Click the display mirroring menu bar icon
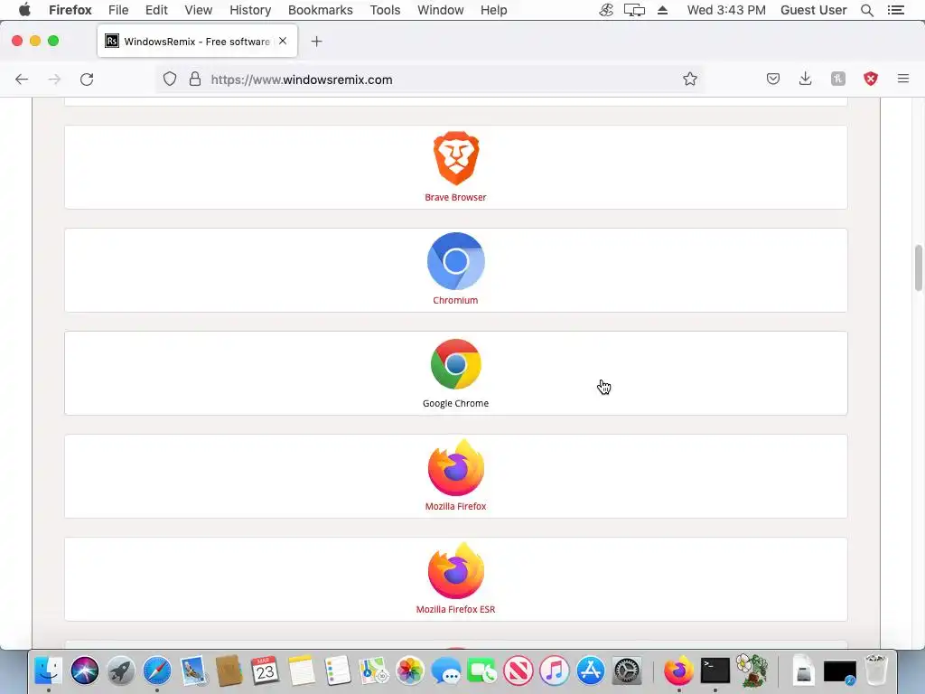Viewport: 925px width, 694px height. coord(634,10)
